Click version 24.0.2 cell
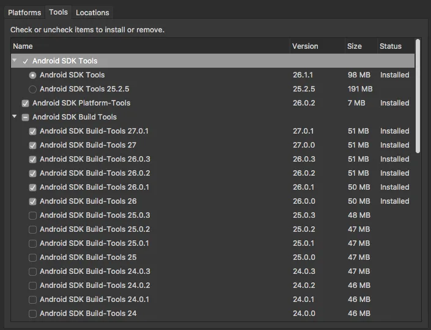The height and width of the screenshot is (330, 431). [x=304, y=285]
